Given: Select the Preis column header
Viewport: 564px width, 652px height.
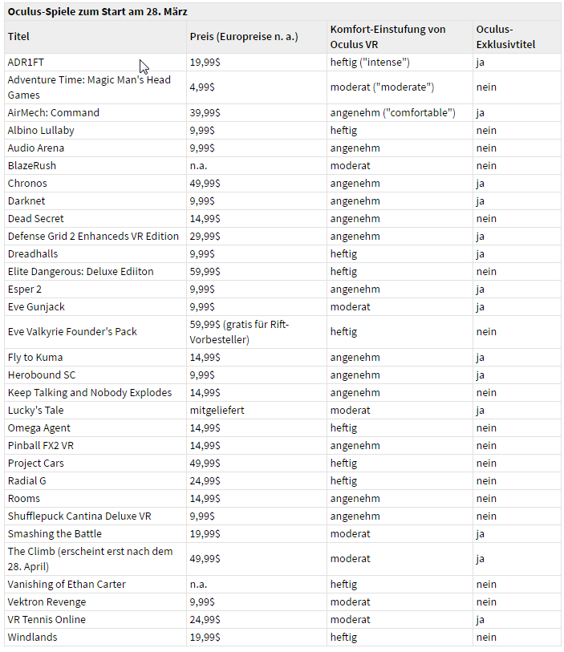Looking at the screenshot, I should click(244, 37).
